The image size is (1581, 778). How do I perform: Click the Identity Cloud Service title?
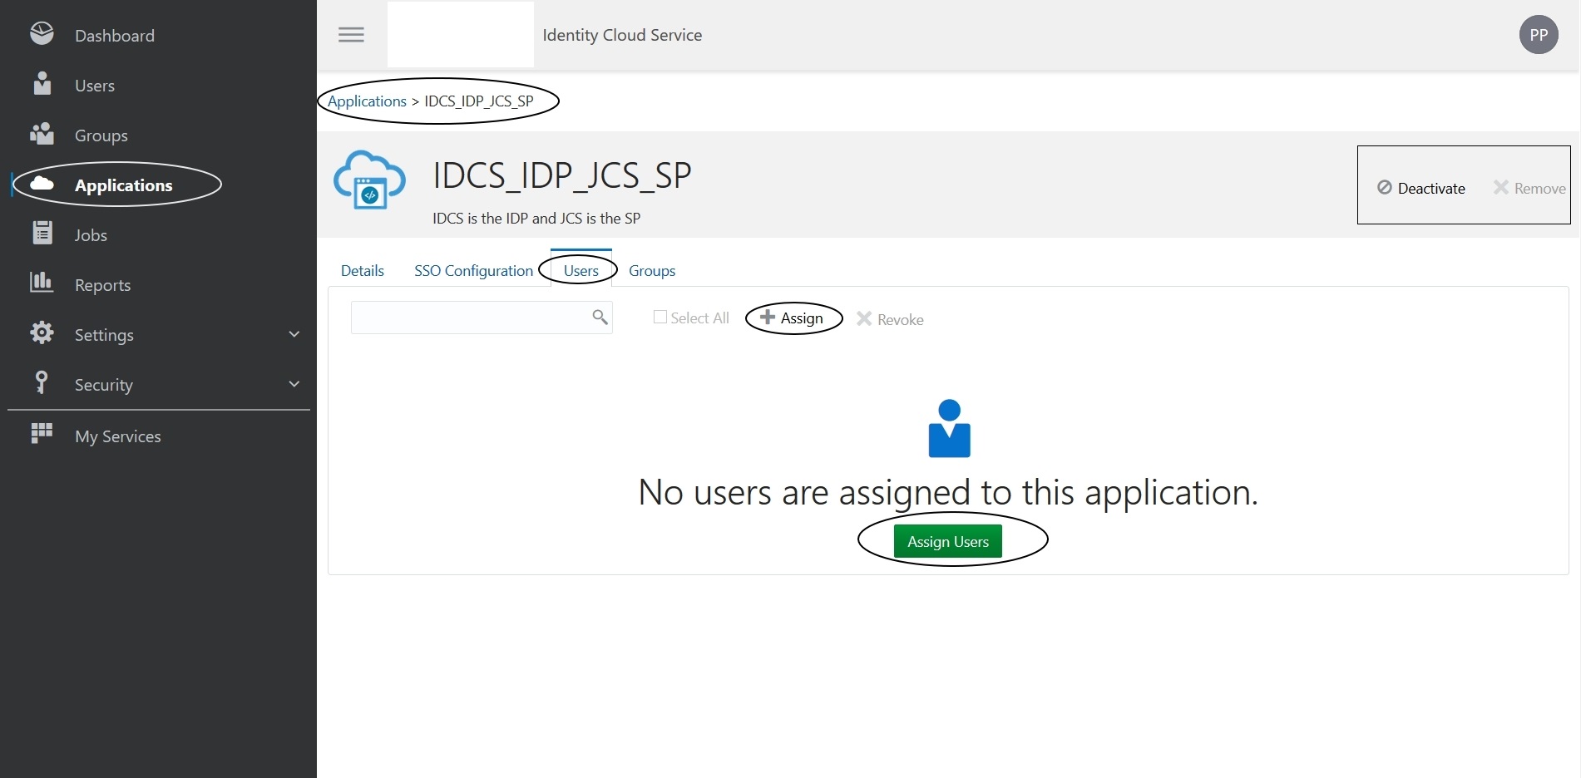pos(622,35)
